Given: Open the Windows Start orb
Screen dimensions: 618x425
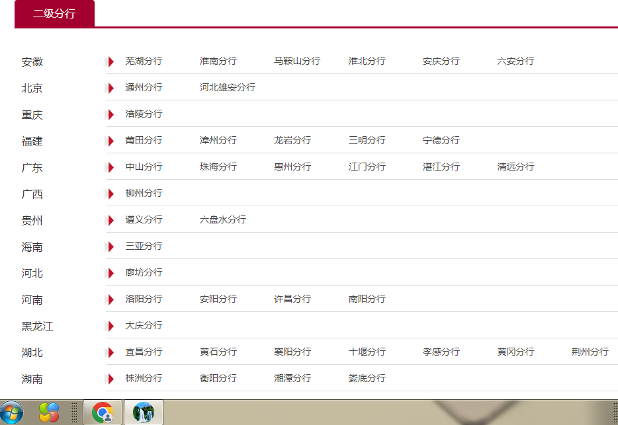Looking at the screenshot, I should click(x=11, y=413).
